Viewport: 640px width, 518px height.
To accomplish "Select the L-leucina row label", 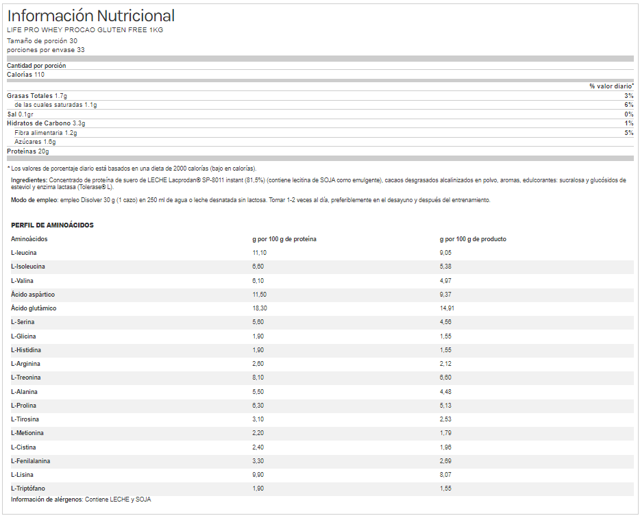I will click(x=24, y=253).
